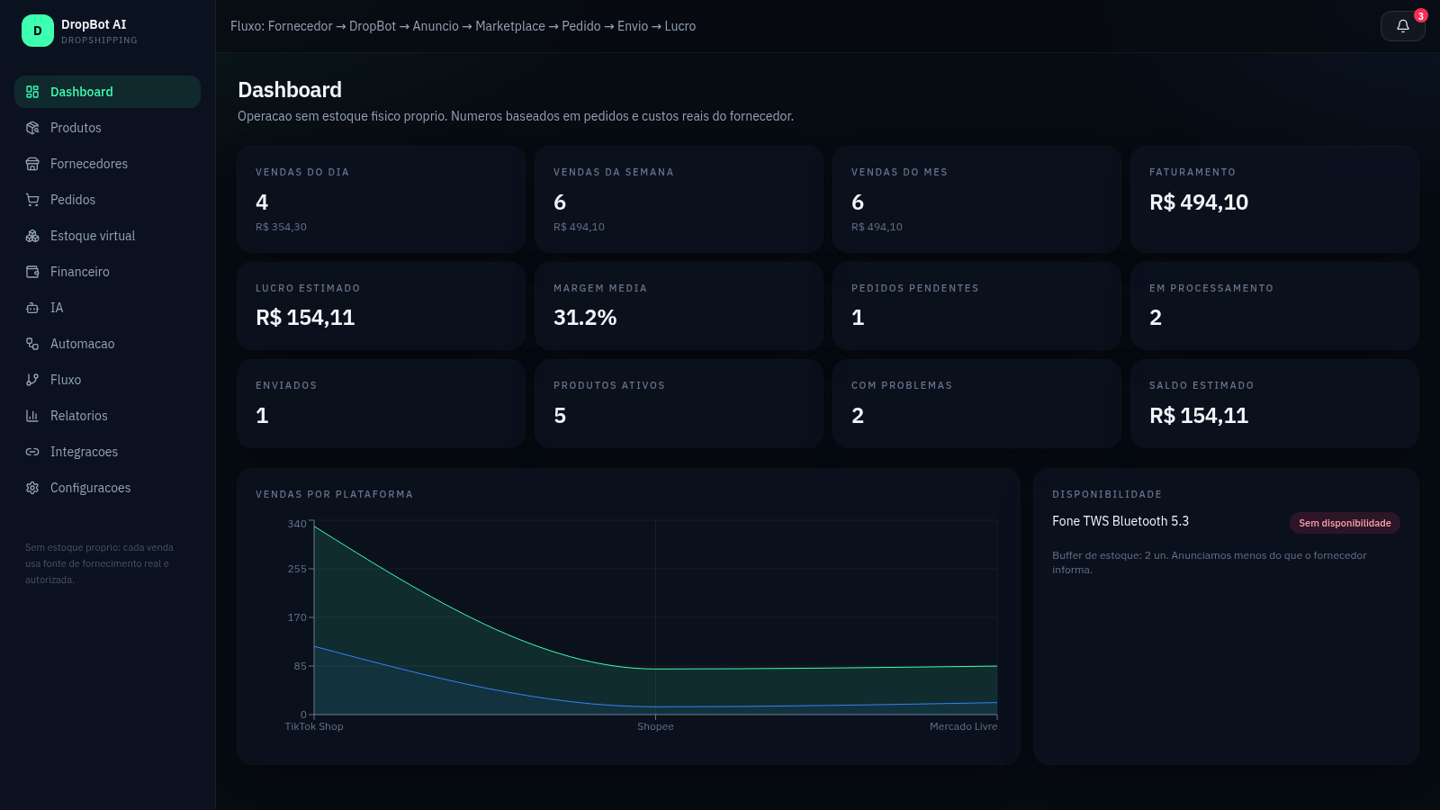The height and width of the screenshot is (810, 1440).
Task: Click the Estoque virtual boxes icon
Action: click(x=32, y=236)
